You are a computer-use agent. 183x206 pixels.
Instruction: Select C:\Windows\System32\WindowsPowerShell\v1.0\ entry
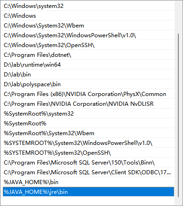[88, 35]
